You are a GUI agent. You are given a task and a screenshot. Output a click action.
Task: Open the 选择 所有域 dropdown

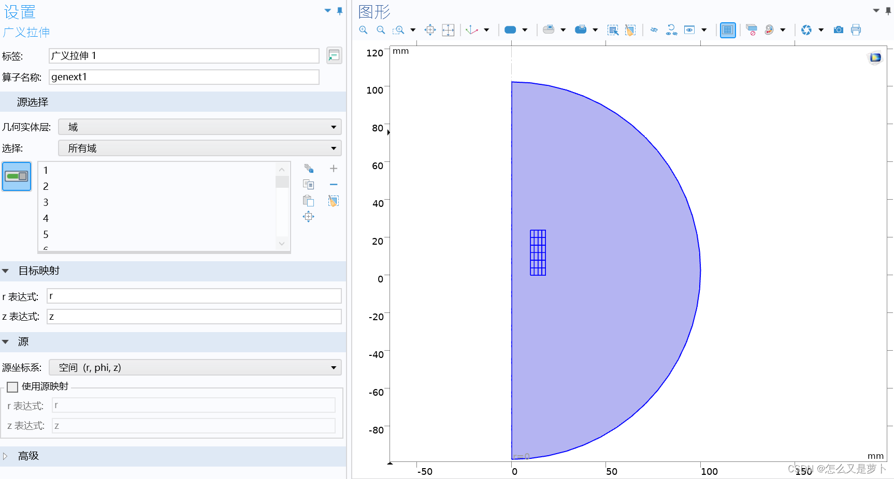click(200, 148)
